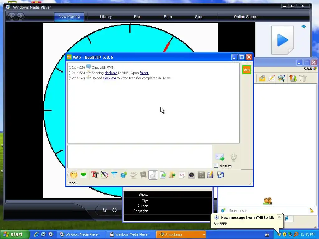
Task: Open the Sync tab in Media Player
Action: pos(199,17)
